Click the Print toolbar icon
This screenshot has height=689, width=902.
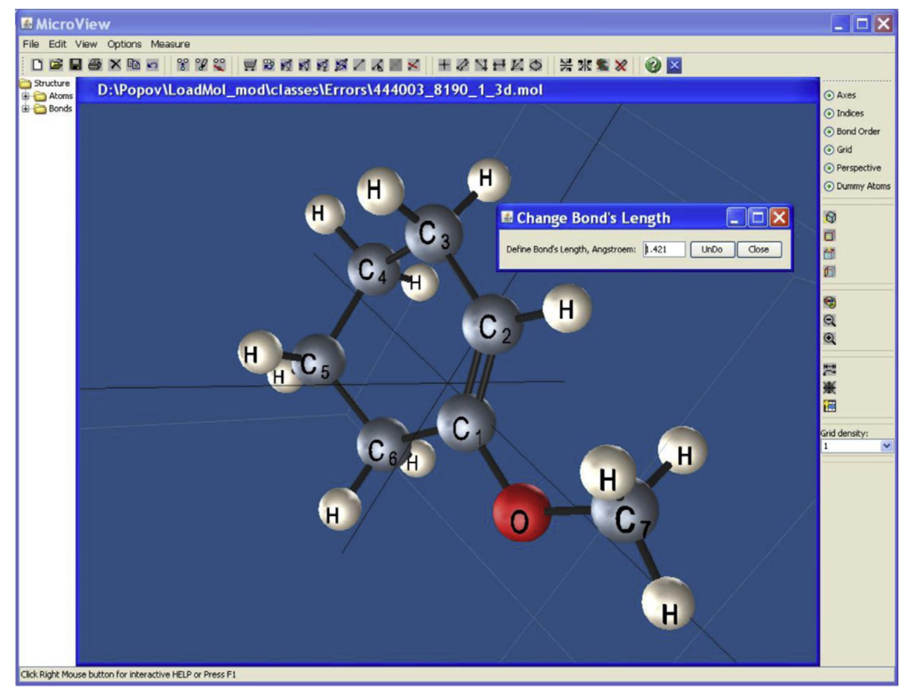pyautogui.click(x=95, y=65)
